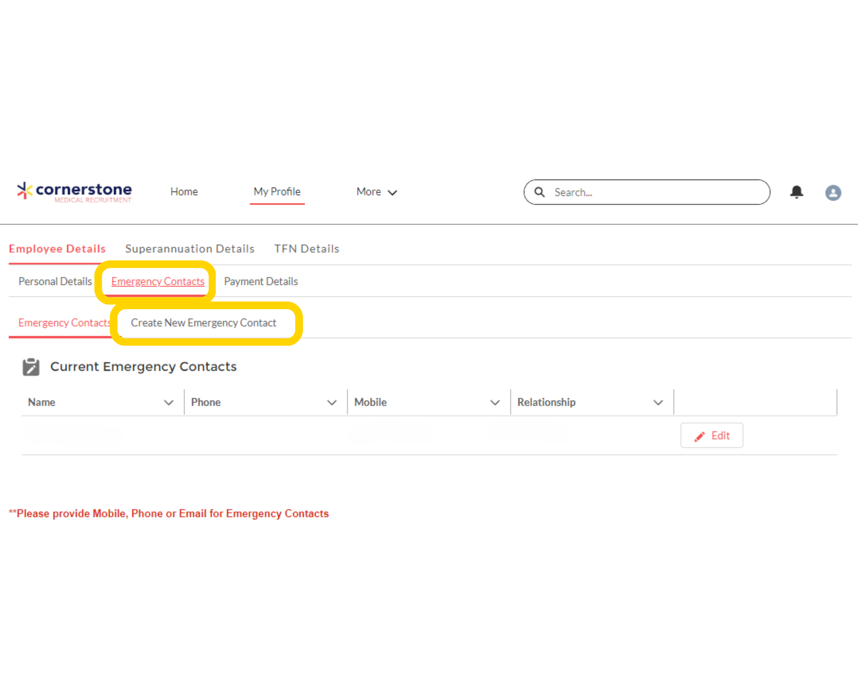Click the notification bell icon
858x699 pixels.
pos(796,192)
